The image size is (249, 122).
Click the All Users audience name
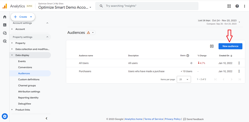[x=84, y=63]
